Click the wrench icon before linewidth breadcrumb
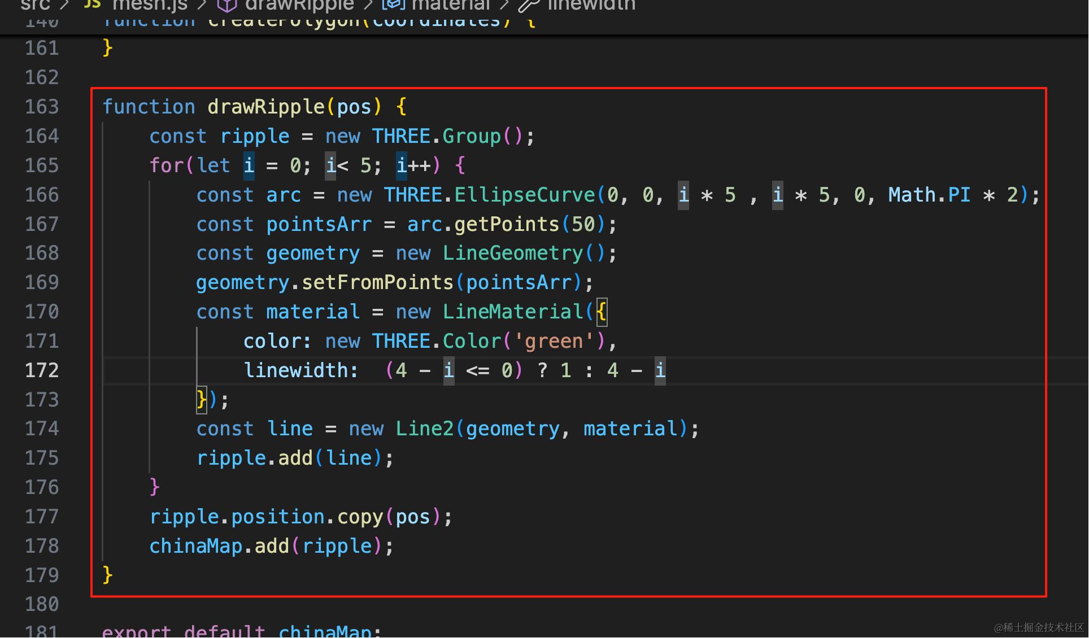The height and width of the screenshot is (638, 1089). point(529,5)
